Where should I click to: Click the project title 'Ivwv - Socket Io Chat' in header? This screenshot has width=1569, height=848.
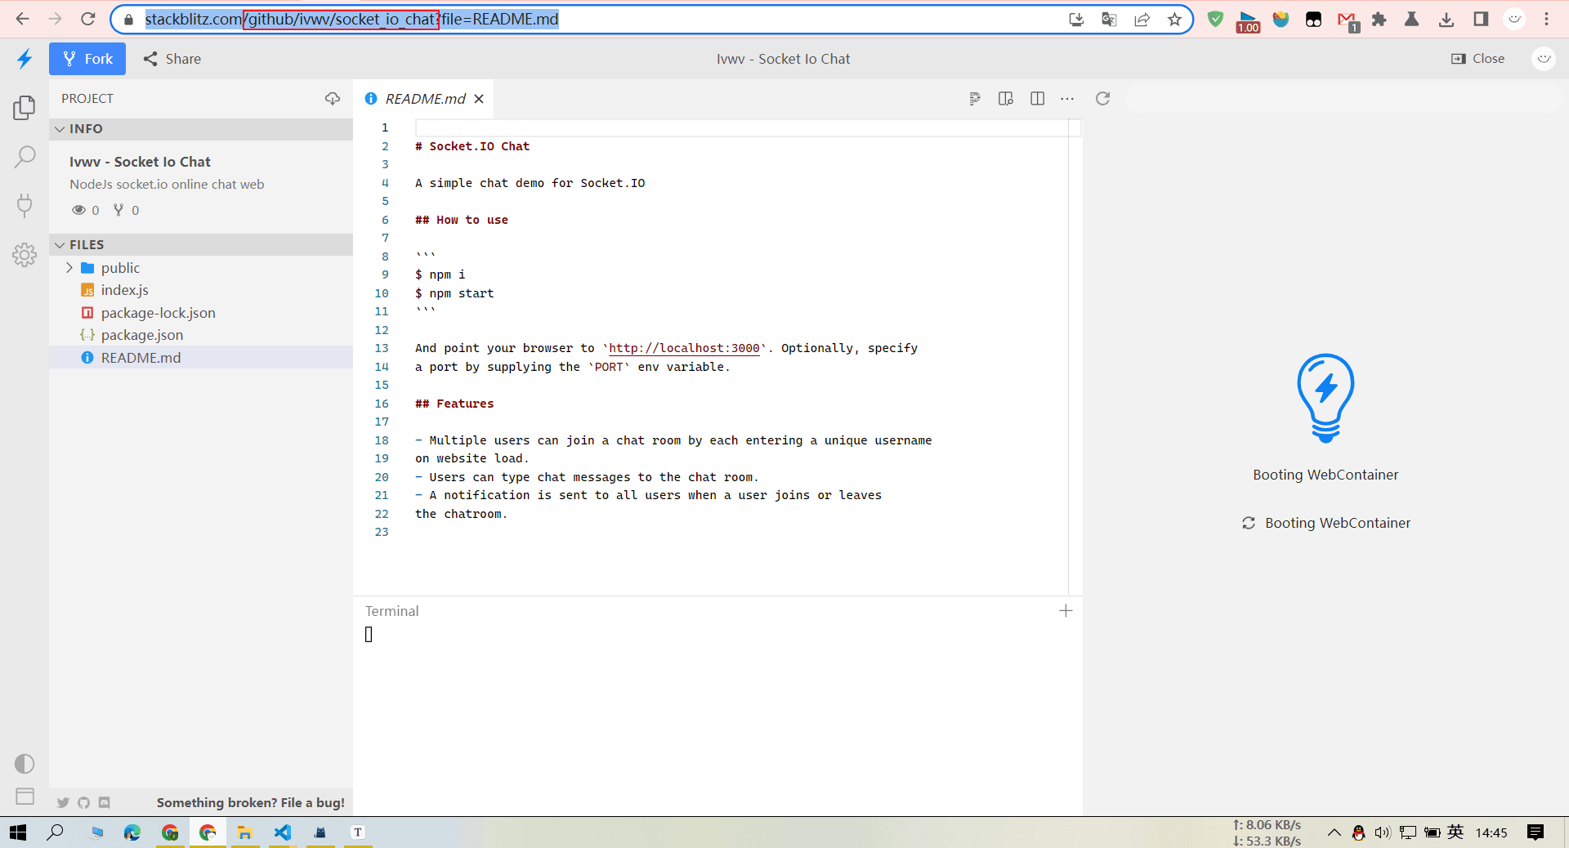783,59
